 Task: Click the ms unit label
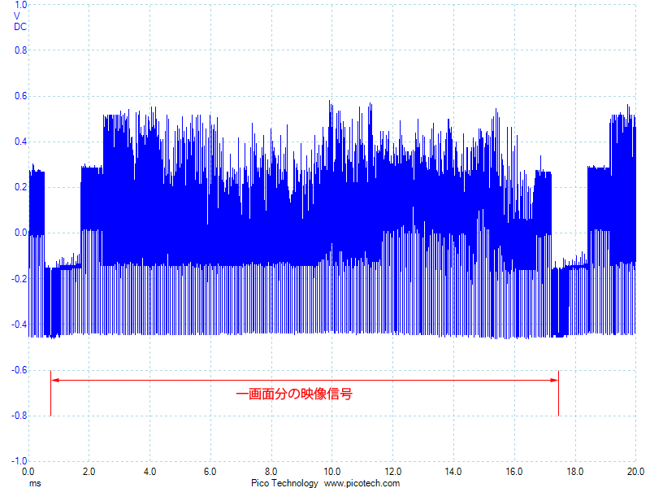[35, 483]
